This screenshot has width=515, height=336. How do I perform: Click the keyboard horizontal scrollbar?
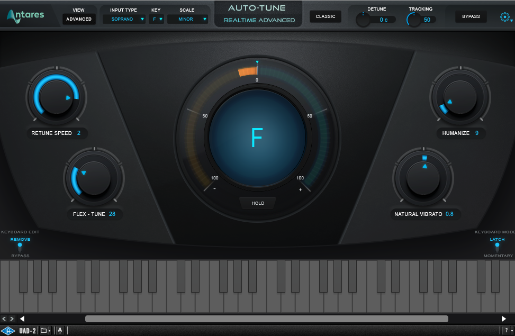click(x=266, y=319)
